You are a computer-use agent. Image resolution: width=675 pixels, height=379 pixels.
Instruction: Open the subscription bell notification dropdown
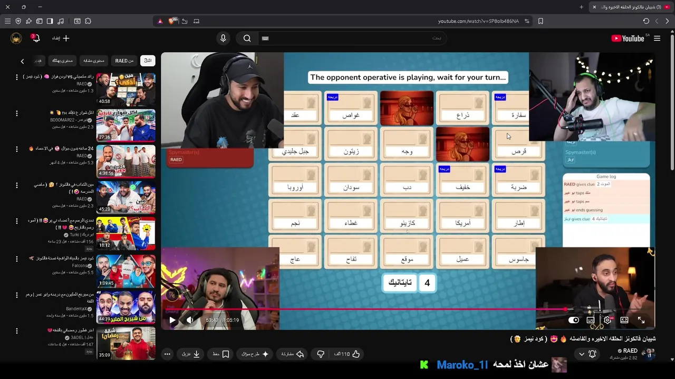click(587, 354)
